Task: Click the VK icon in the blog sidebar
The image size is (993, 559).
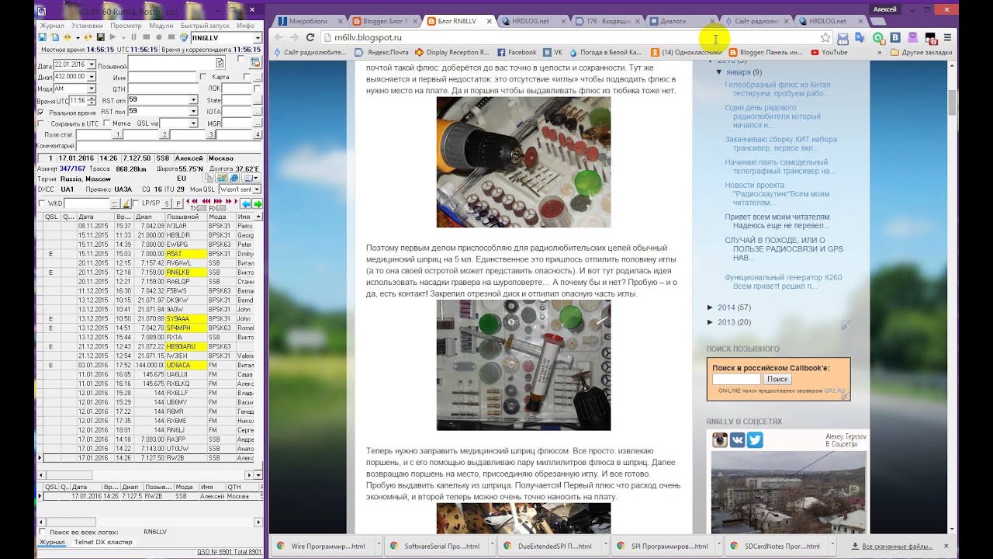Action: pyautogui.click(x=738, y=440)
